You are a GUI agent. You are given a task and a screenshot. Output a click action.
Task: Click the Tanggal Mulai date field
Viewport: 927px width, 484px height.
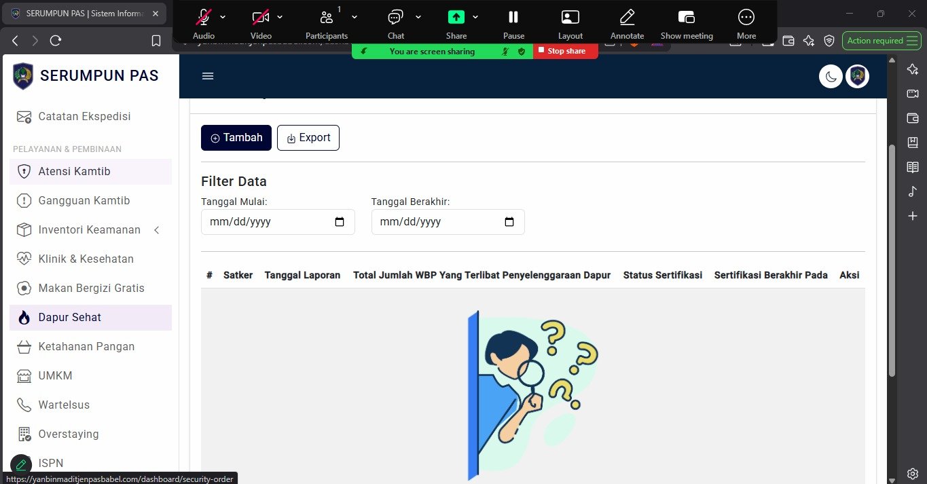coord(268,222)
